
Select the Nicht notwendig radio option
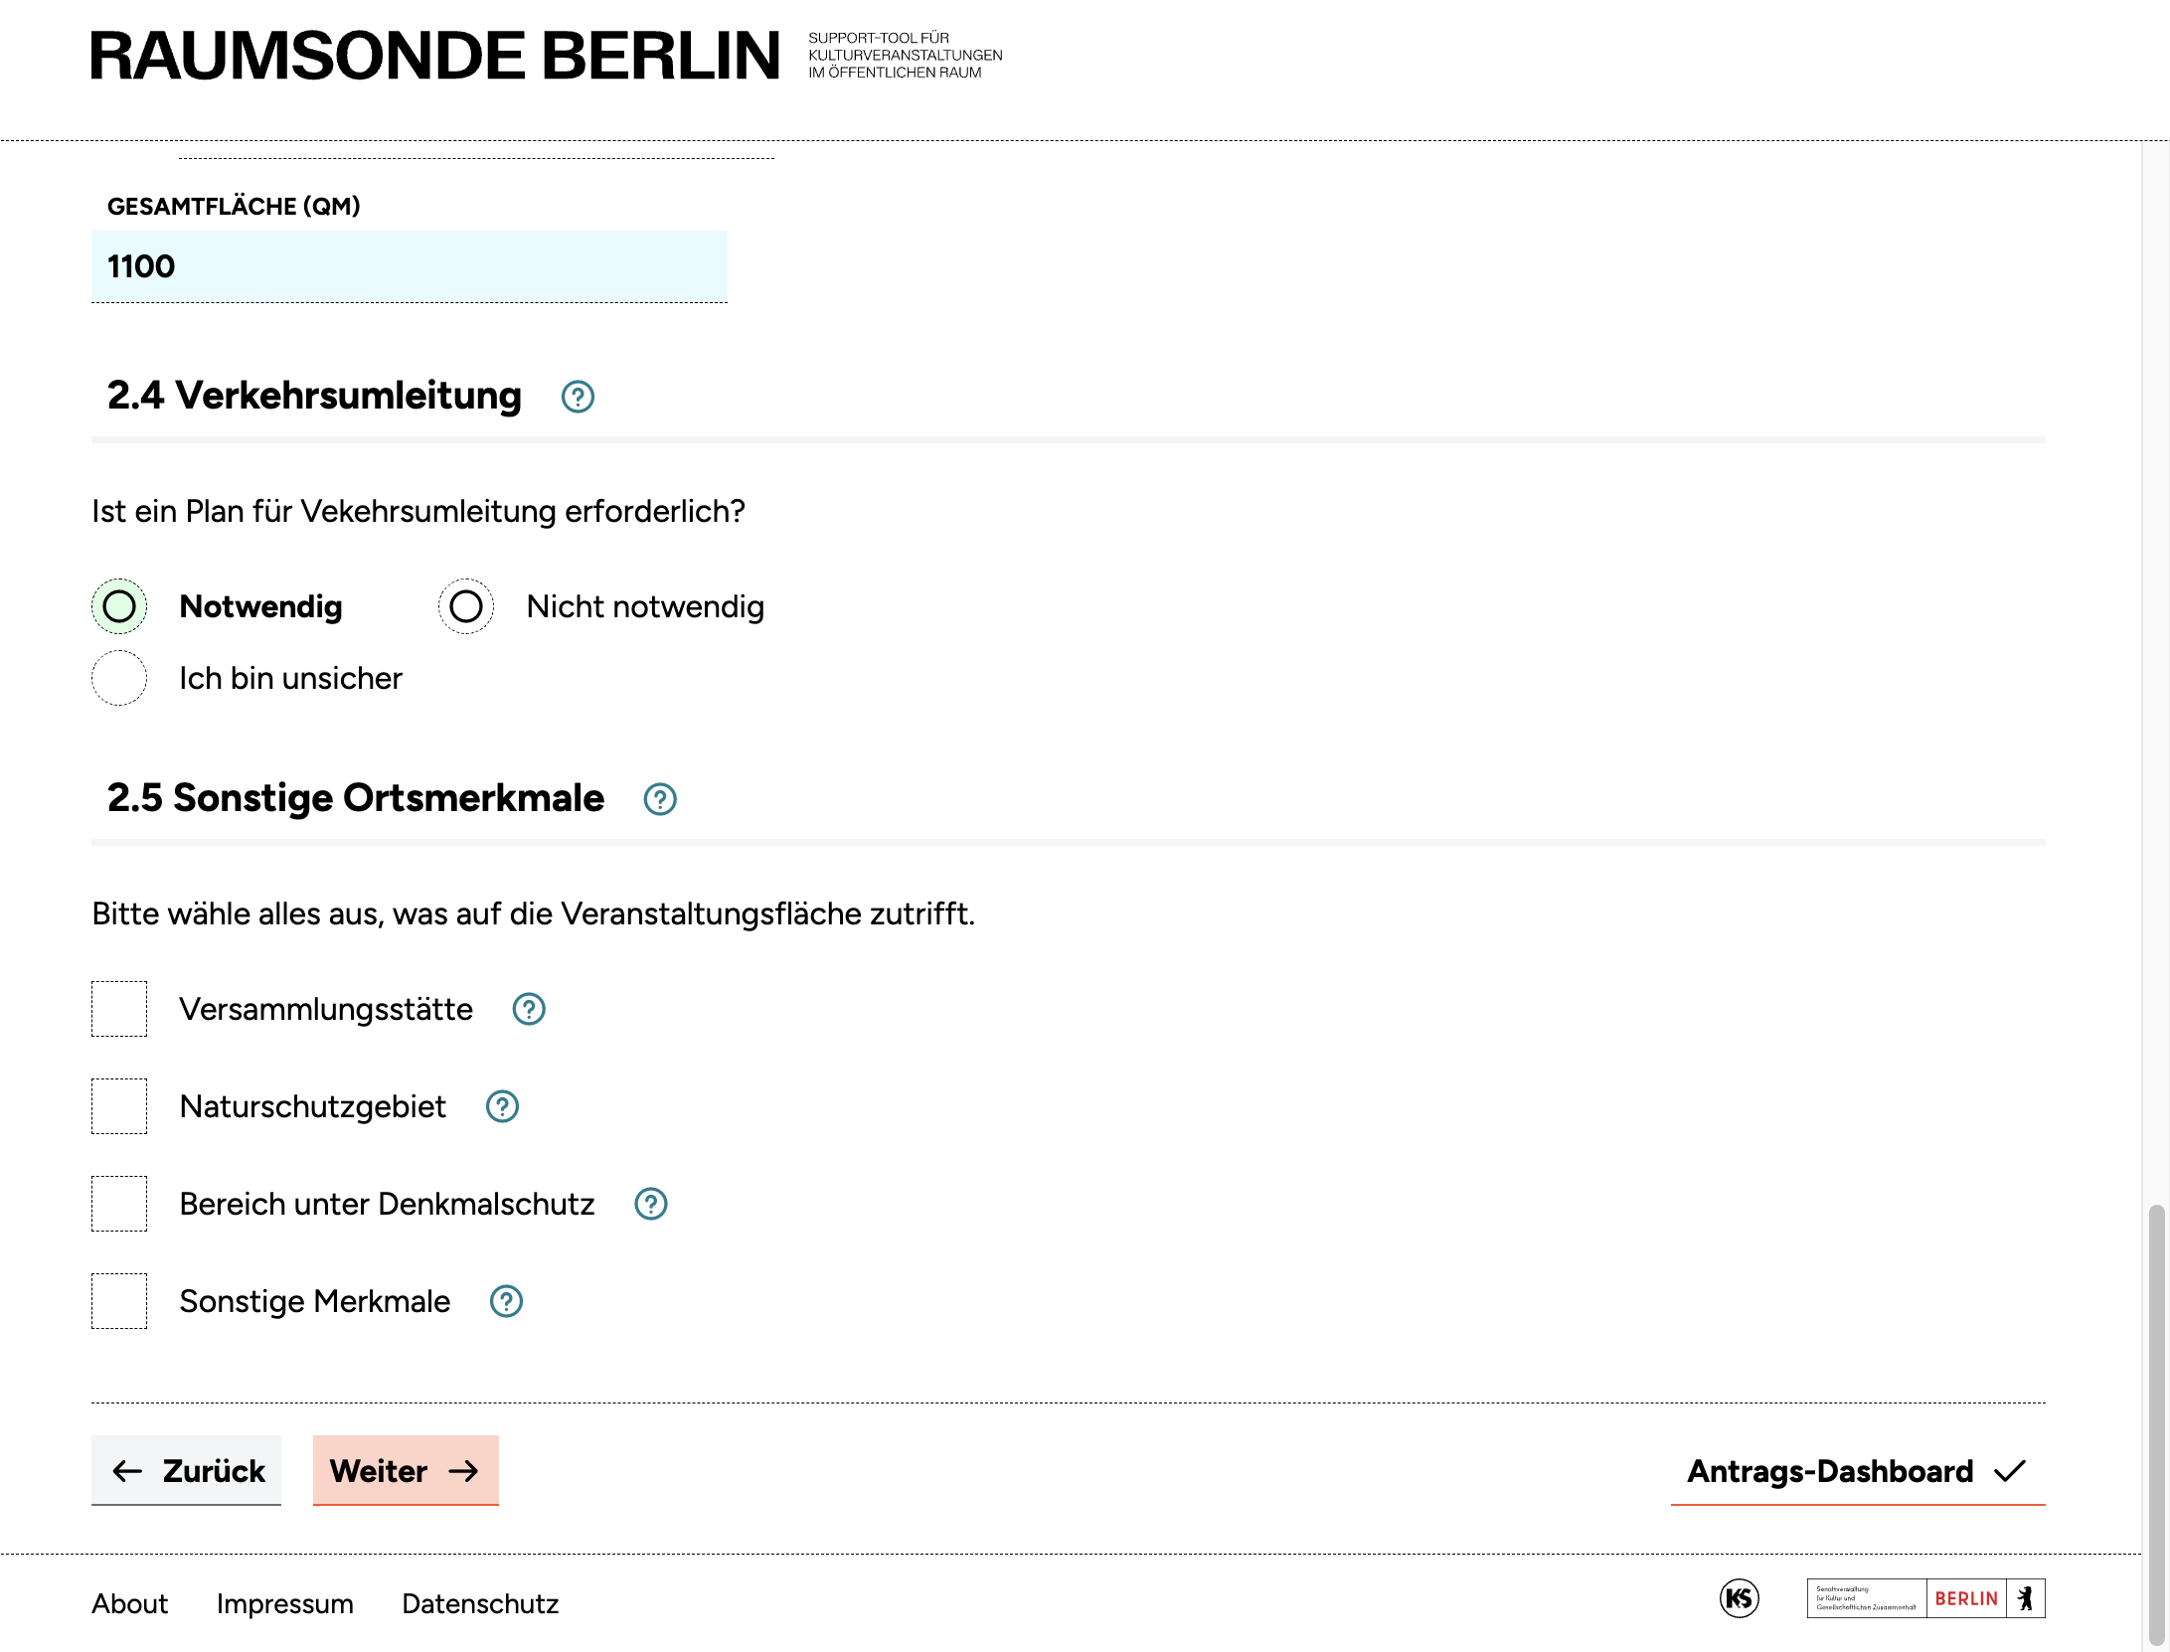466,606
